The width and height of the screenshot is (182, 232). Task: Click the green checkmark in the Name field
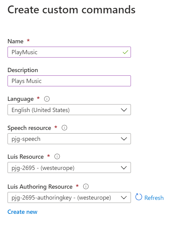[x=125, y=52]
